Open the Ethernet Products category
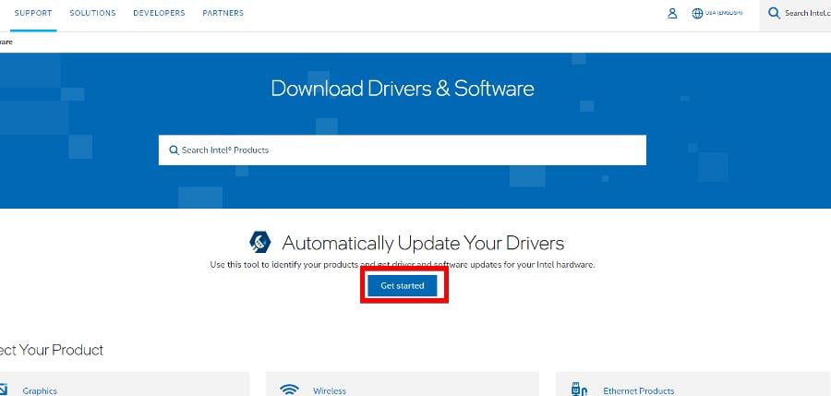 639,390
